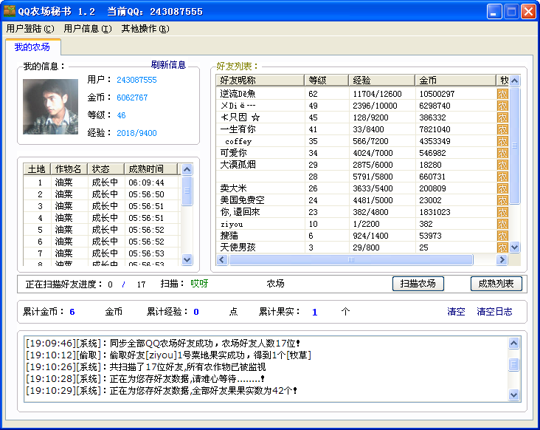
Task: Click the farm icon in the coffey row
Action: click(502, 141)
